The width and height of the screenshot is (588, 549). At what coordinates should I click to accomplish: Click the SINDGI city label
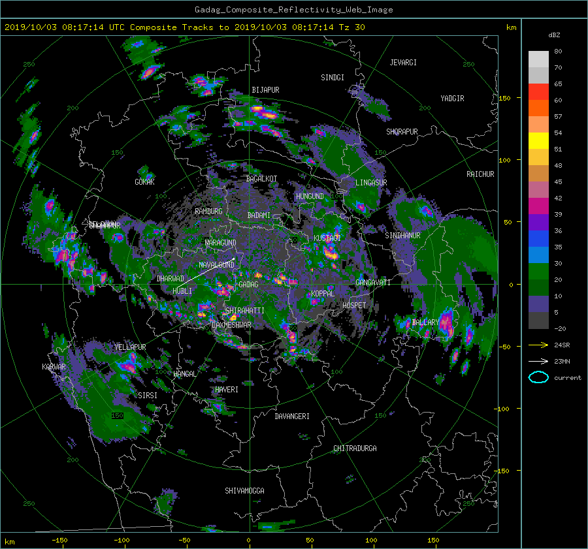click(x=333, y=78)
